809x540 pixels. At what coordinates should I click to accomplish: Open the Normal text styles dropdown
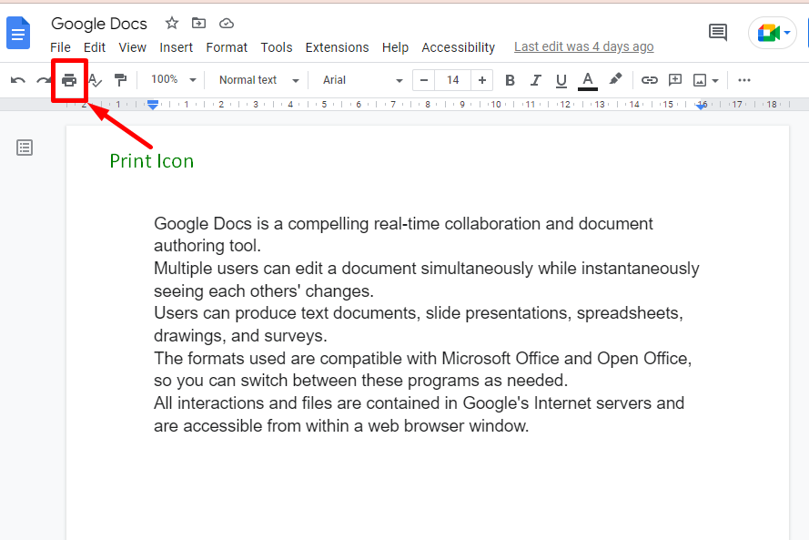[259, 80]
